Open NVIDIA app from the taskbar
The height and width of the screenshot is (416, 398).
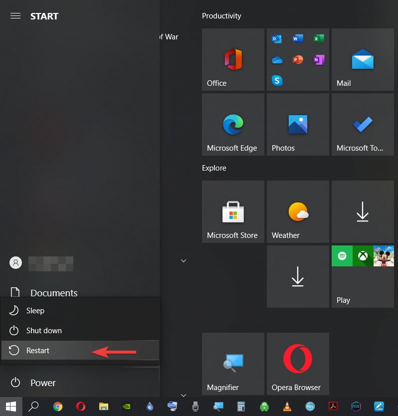tap(127, 407)
